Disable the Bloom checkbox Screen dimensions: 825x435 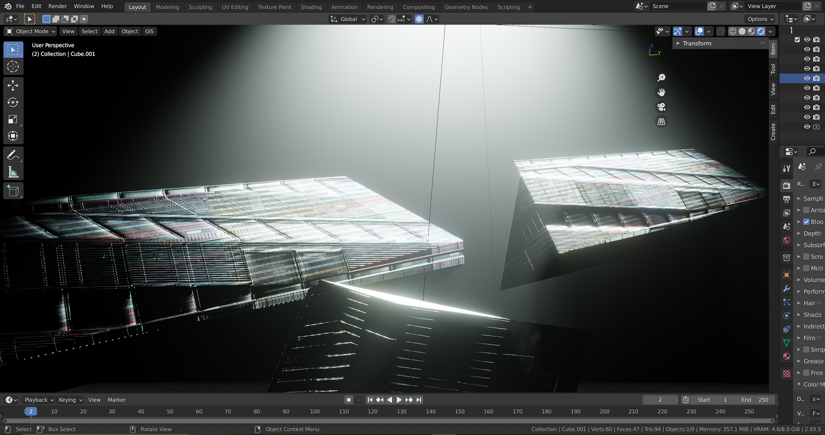[807, 222]
